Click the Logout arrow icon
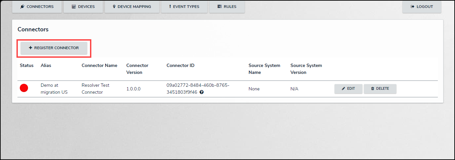Screen dimensions: 455x160 point(412,7)
